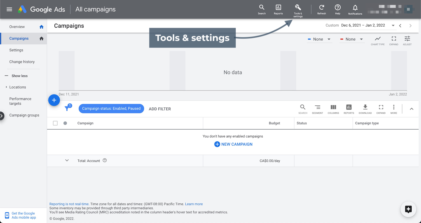This screenshot has width=421, height=223.
Task: Modify table Columns
Action: tap(333, 109)
